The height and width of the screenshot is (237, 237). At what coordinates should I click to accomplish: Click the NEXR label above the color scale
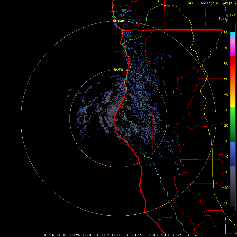(x=231, y=16)
